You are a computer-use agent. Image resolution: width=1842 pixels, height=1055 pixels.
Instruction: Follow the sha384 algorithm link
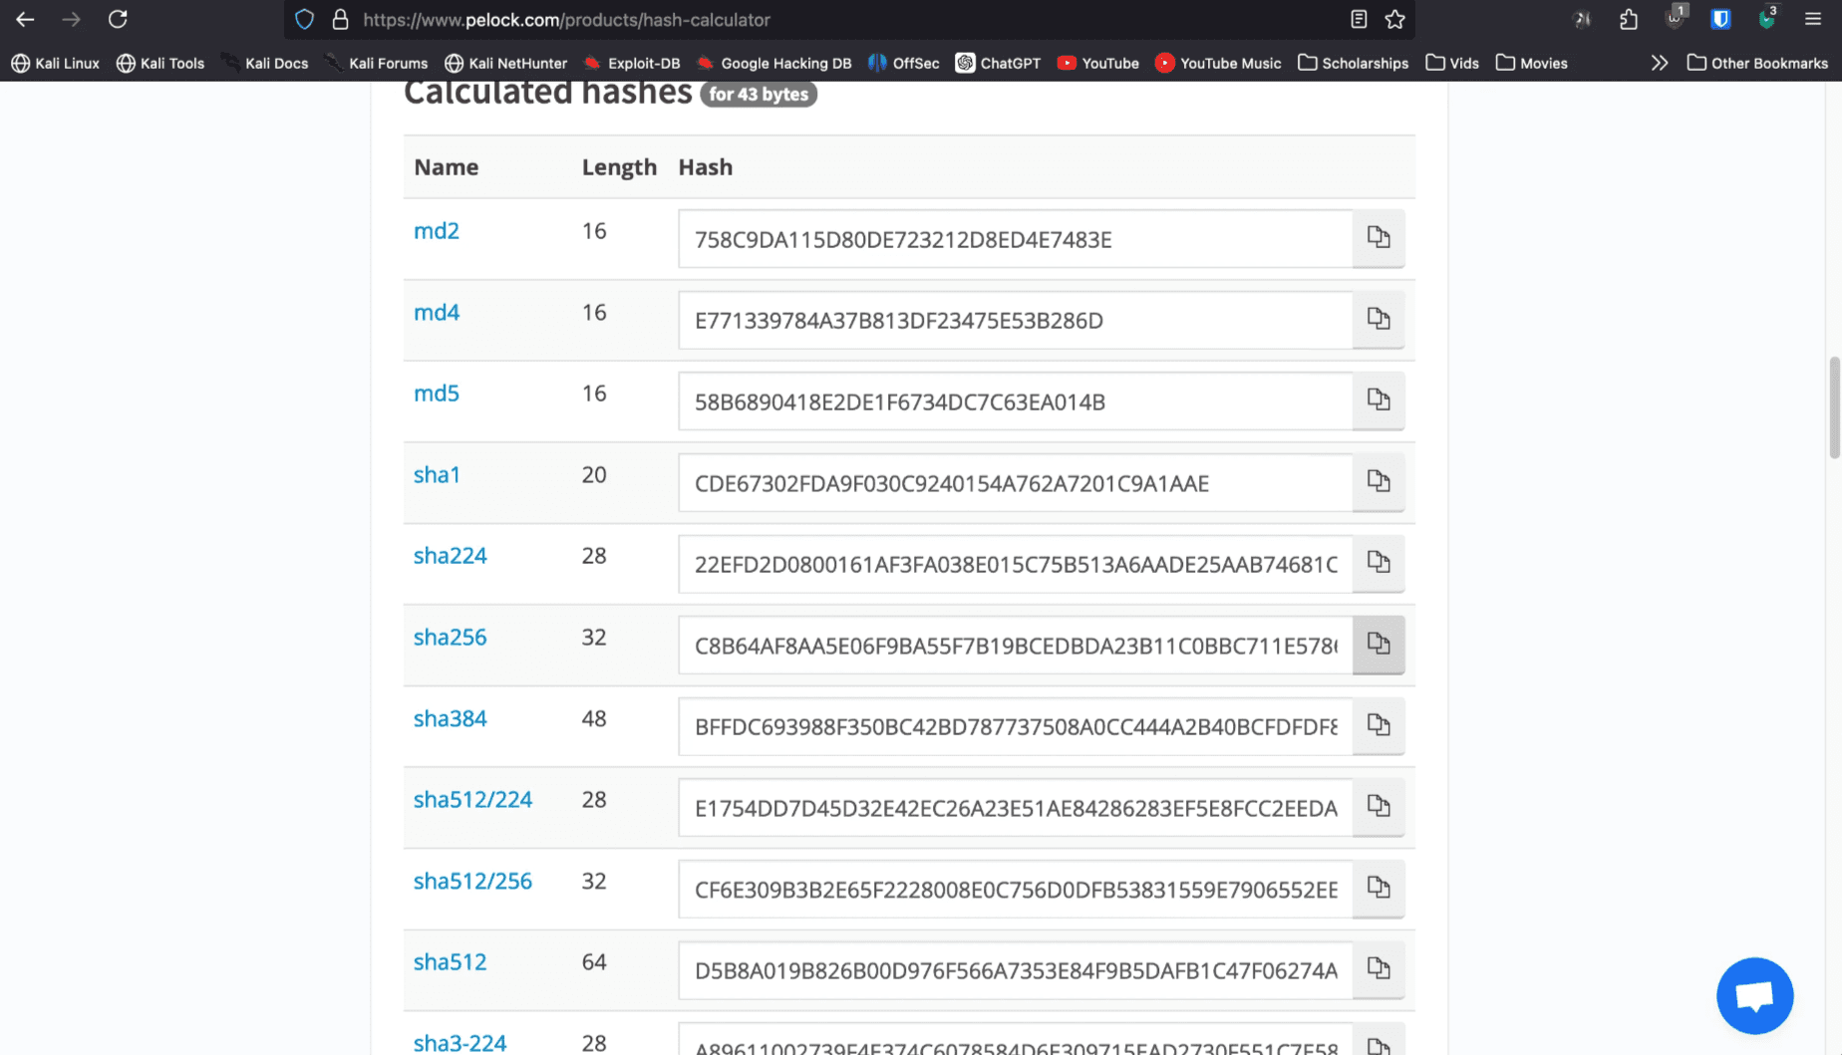(450, 718)
